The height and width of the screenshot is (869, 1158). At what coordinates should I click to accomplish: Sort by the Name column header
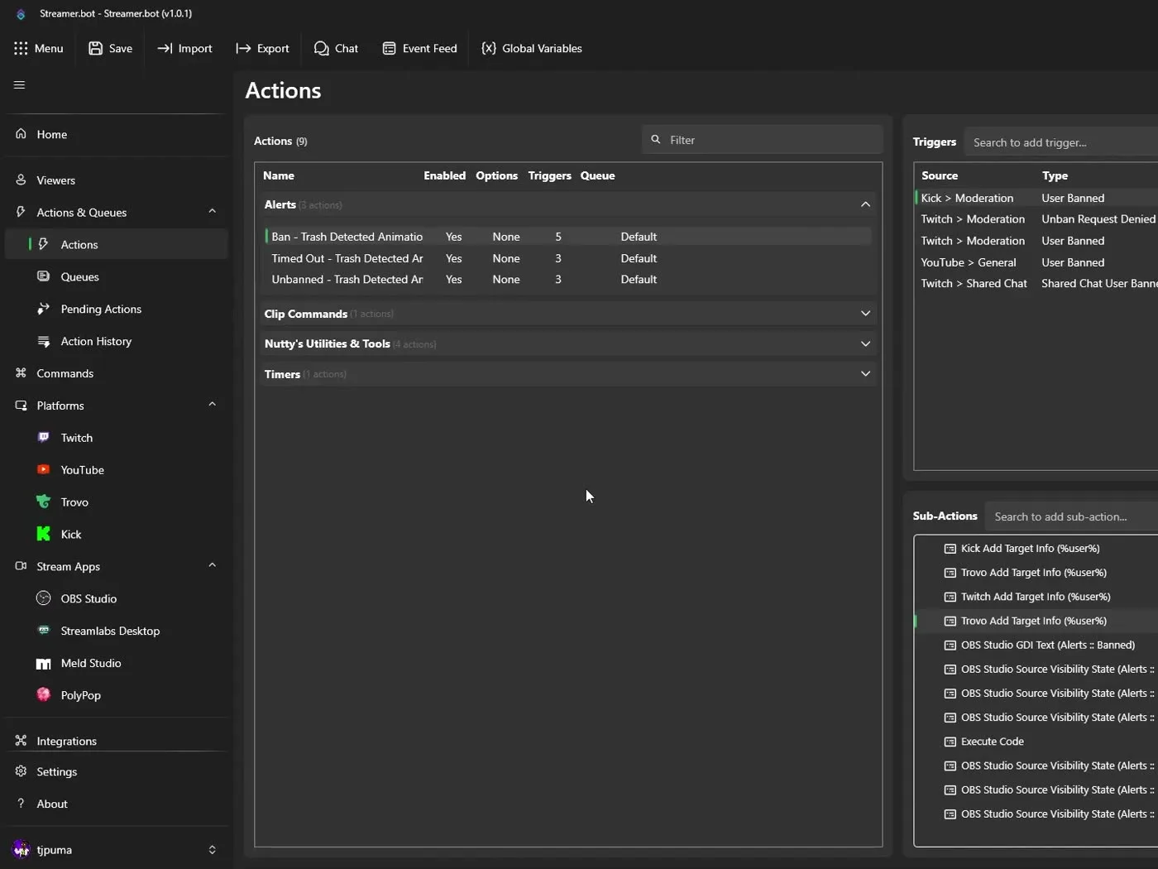click(x=279, y=175)
